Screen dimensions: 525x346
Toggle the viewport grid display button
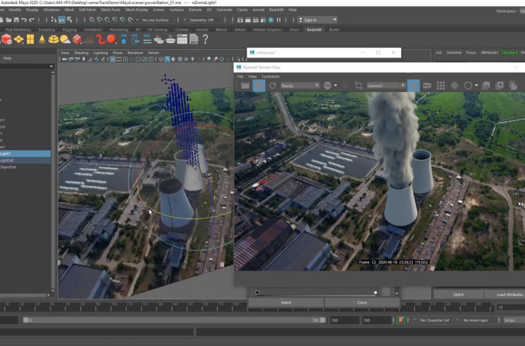113,60
